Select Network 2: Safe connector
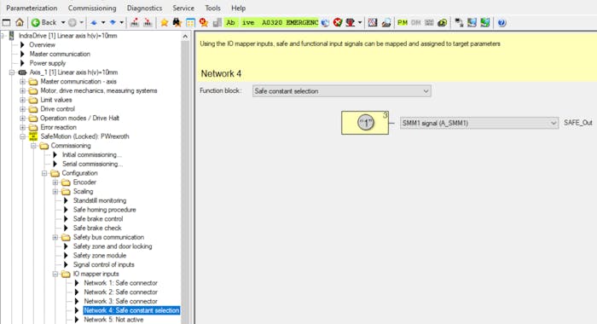597x324 pixels. click(x=121, y=292)
